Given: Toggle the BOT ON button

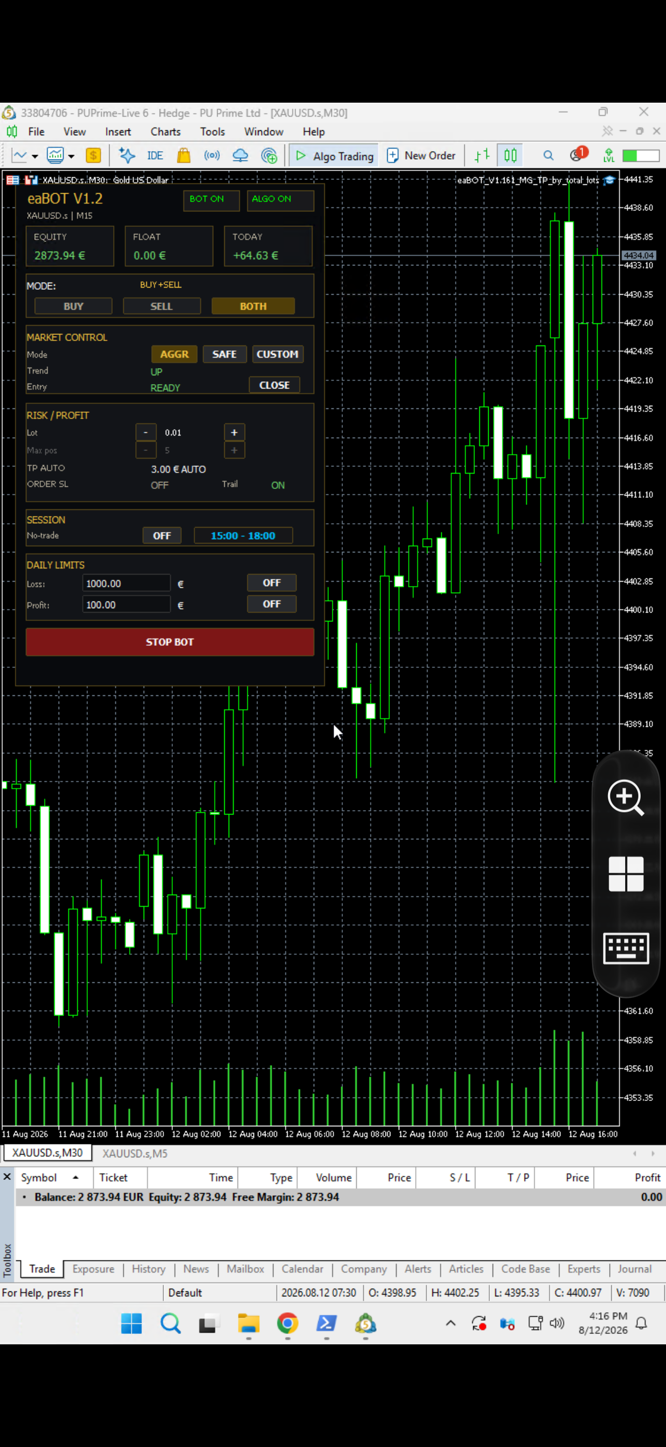Looking at the screenshot, I should [x=212, y=200].
